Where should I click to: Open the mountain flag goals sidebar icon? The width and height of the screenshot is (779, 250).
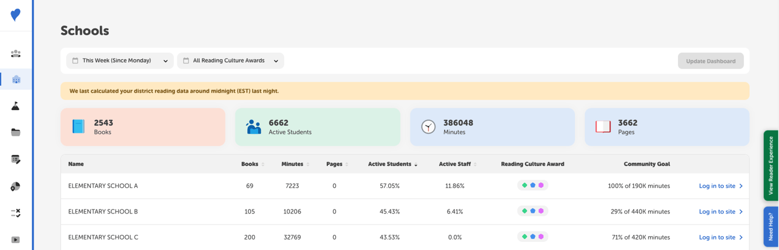[x=16, y=106]
